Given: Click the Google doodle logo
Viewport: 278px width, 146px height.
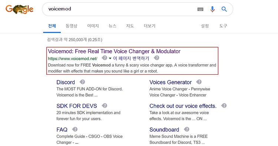Looking at the screenshot, I should (x=19, y=9).
